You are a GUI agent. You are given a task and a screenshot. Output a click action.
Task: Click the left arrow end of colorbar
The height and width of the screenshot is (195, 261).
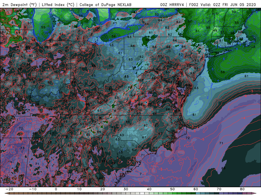click(x=7, y=193)
